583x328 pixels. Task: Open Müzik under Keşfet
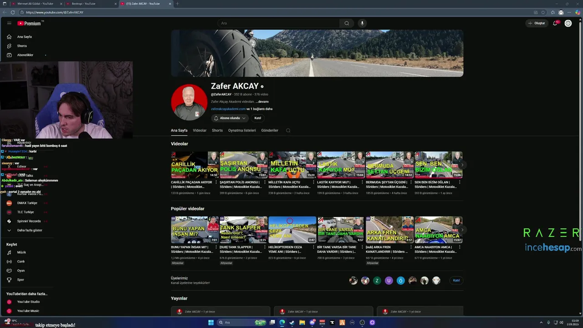click(21, 252)
